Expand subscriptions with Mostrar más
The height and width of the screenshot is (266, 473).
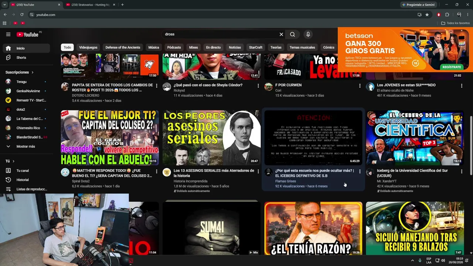(x=26, y=146)
